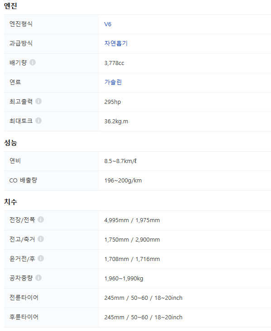Click the 전륜타이어 row label
Viewport: 271px width, 331px height.
tap(24, 298)
